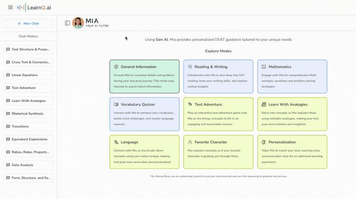Select the Personalization mode card
The image size is (356, 199).
(292, 152)
